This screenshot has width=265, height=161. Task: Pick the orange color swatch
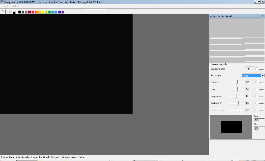click(36, 12)
